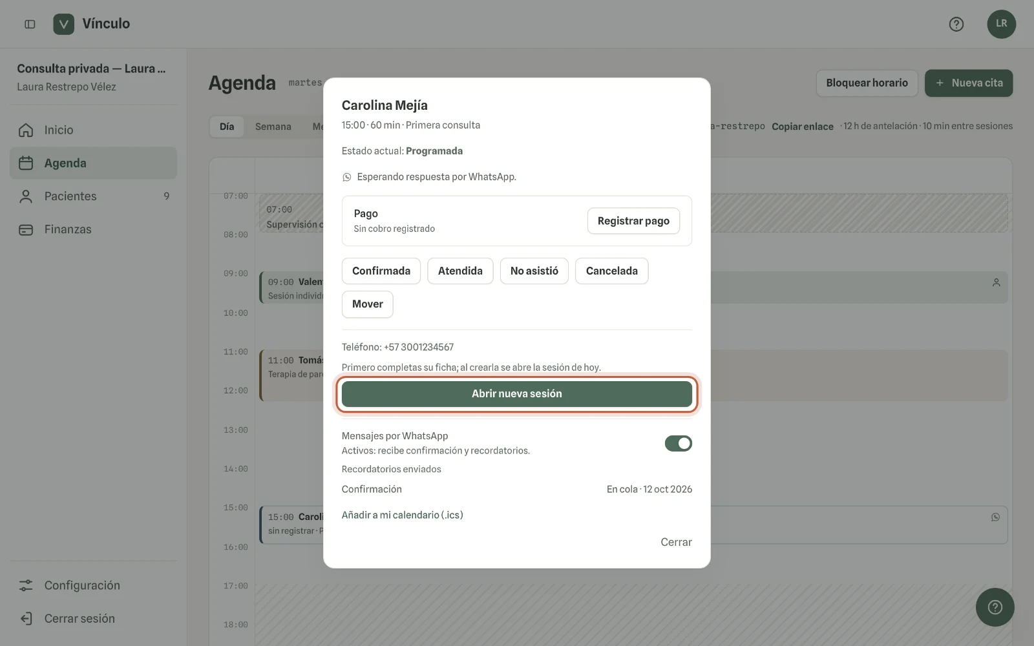Open Configuración page
Viewport: 1034px width, 646px height.
93,585
